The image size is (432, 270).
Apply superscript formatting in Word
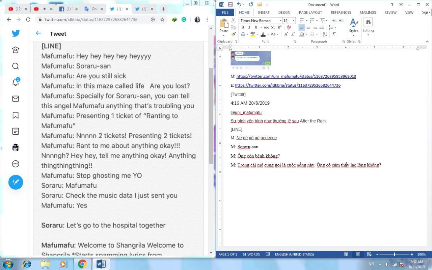pos(279,27)
